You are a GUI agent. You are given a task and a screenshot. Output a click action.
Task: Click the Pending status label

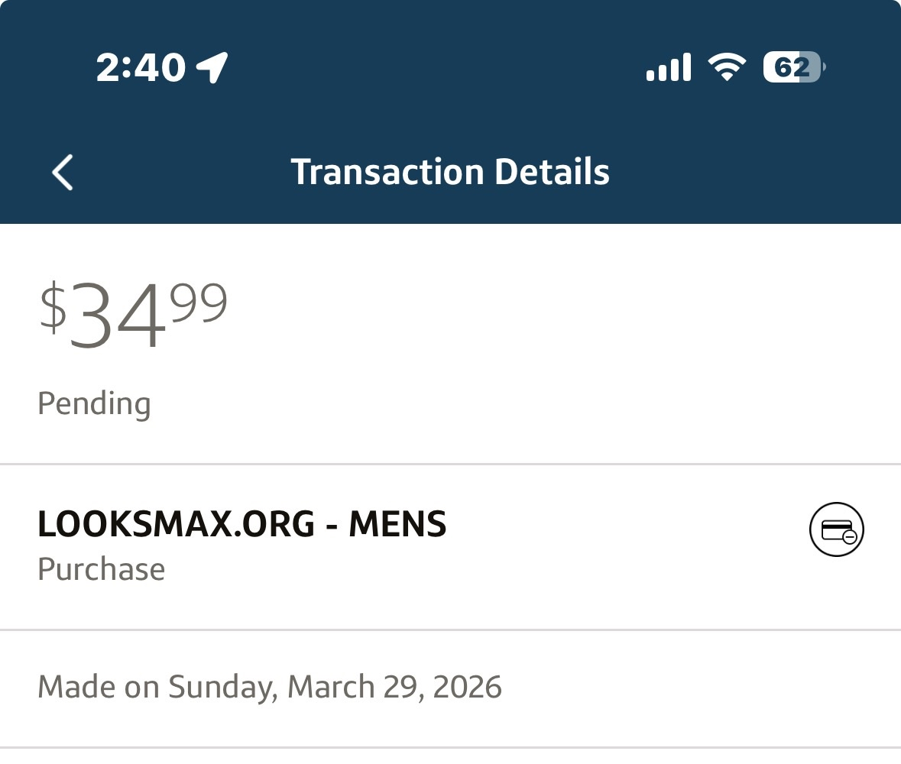point(94,403)
